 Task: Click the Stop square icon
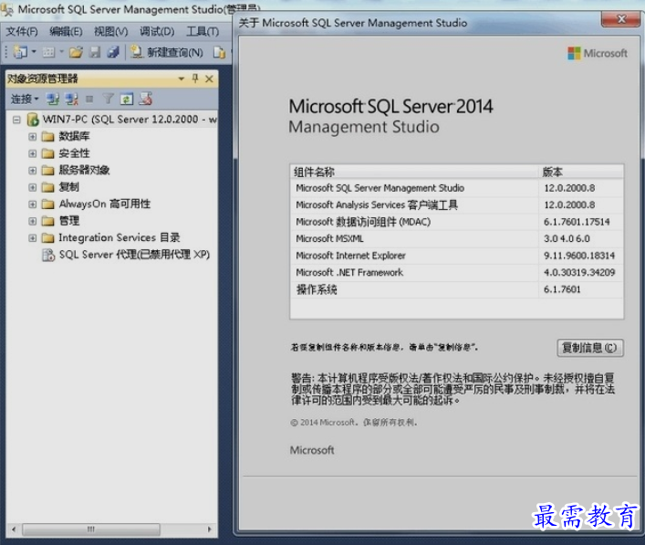point(89,99)
